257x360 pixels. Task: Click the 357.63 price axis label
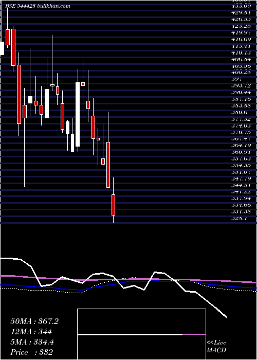pos(241,158)
